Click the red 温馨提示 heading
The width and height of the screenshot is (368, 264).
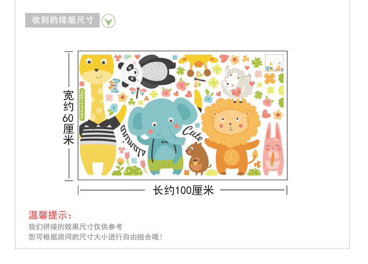[x=50, y=215]
